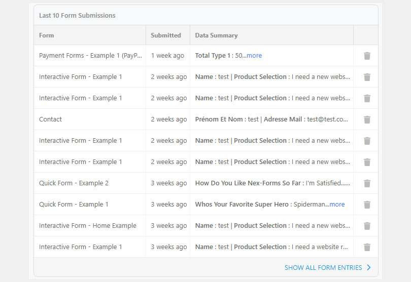This screenshot has height=282, width=411.
Task: Click Interactive Form - Example 1 name directly below Payment Forms
Action: point(81,76)
